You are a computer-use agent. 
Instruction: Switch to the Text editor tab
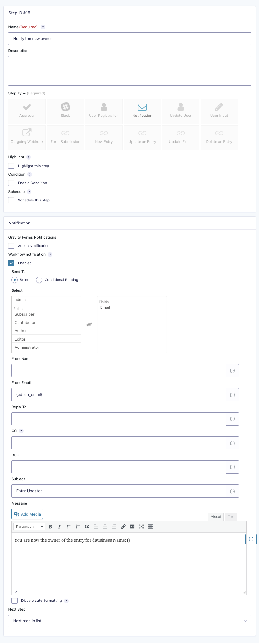pos(231,517)
